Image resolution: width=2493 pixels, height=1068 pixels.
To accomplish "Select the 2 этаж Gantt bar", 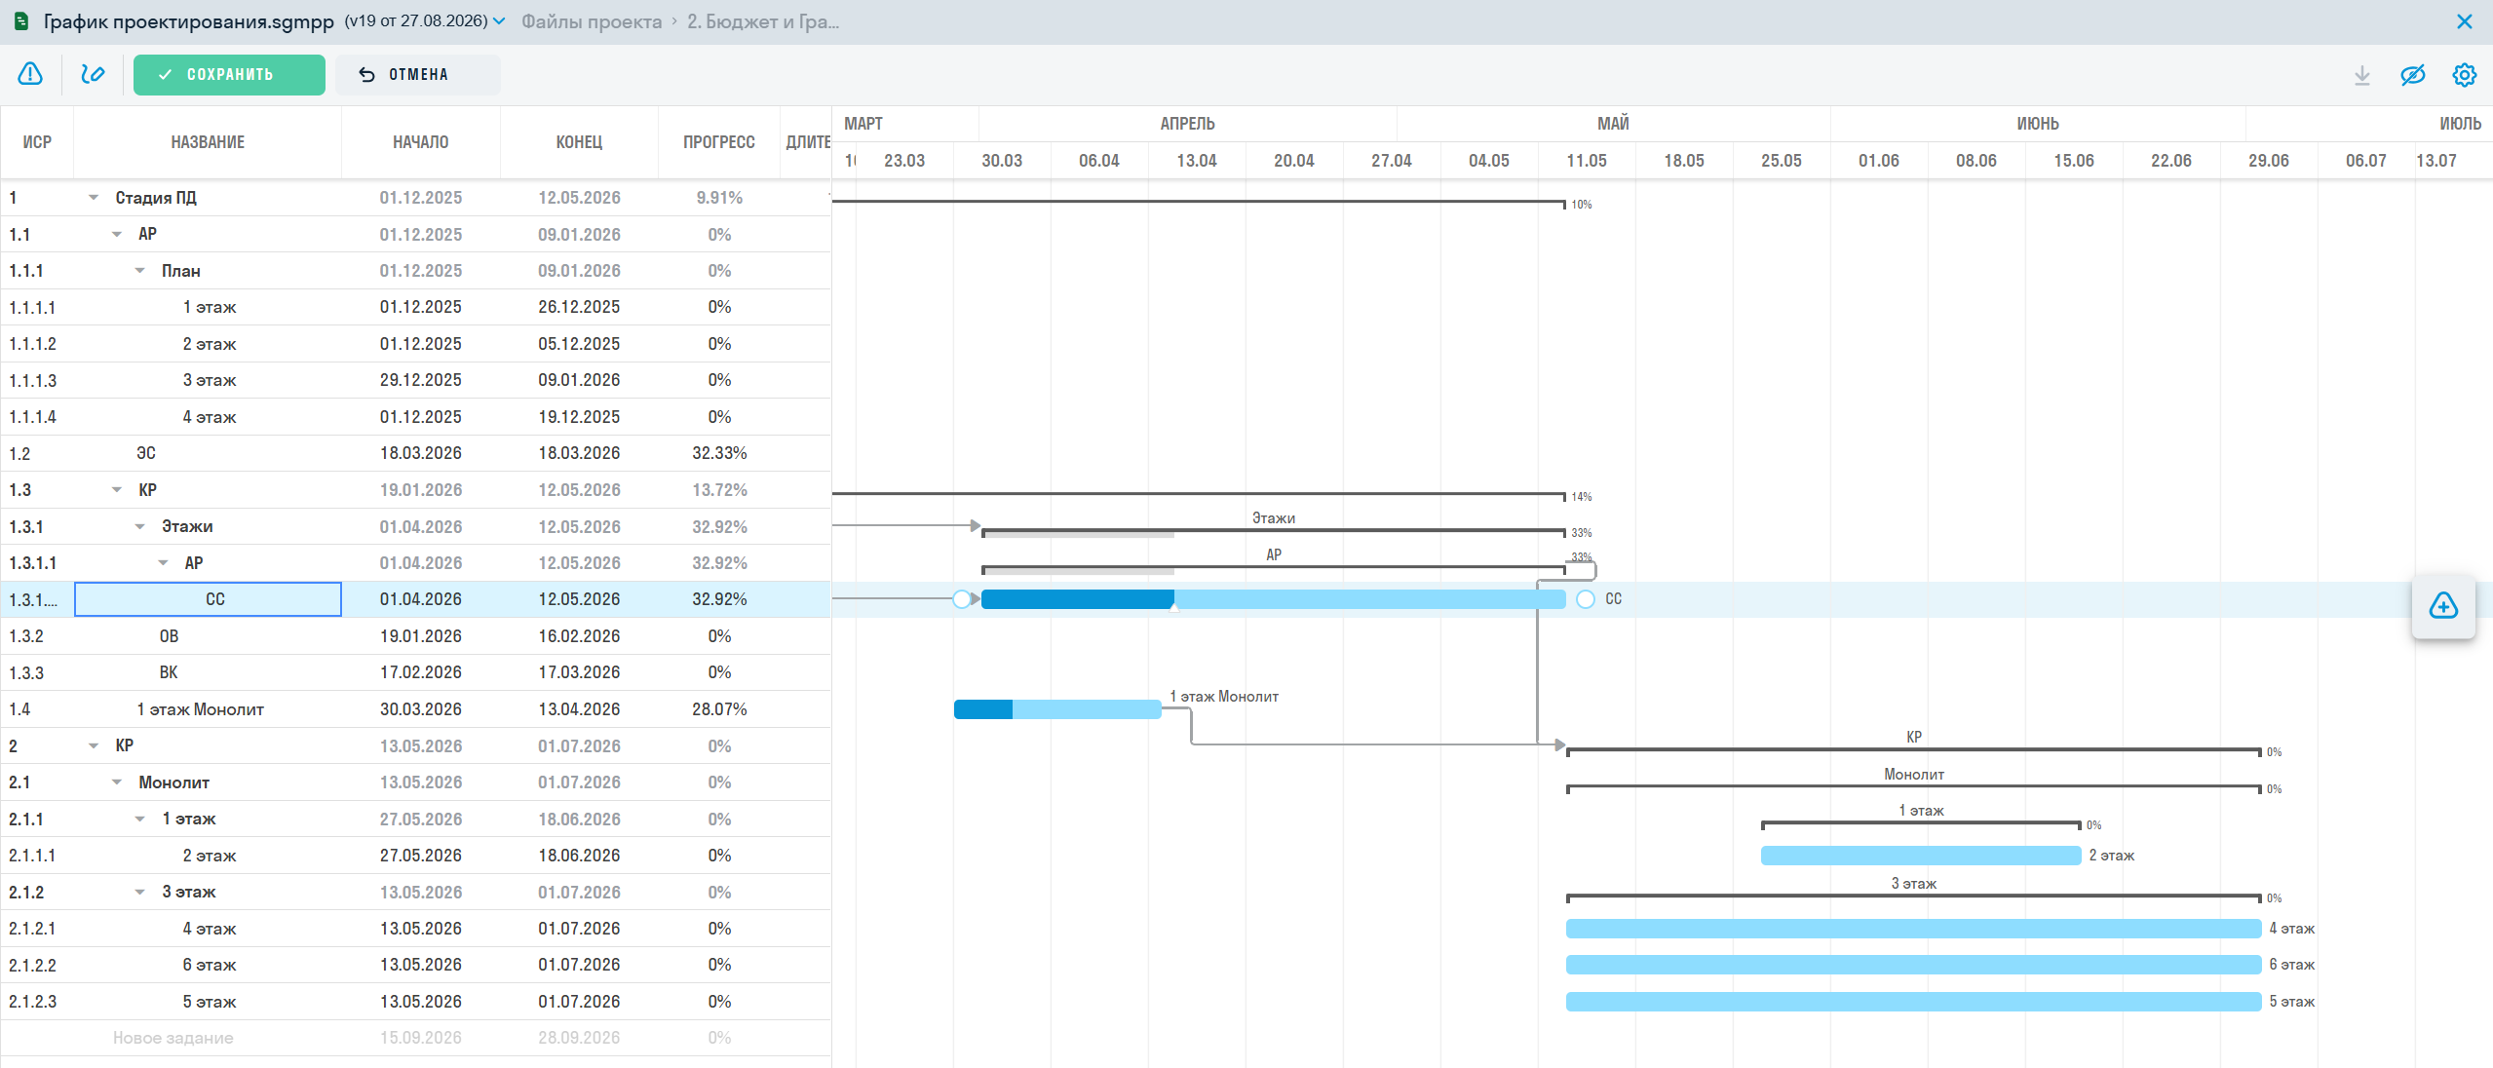I will 1921,856.
